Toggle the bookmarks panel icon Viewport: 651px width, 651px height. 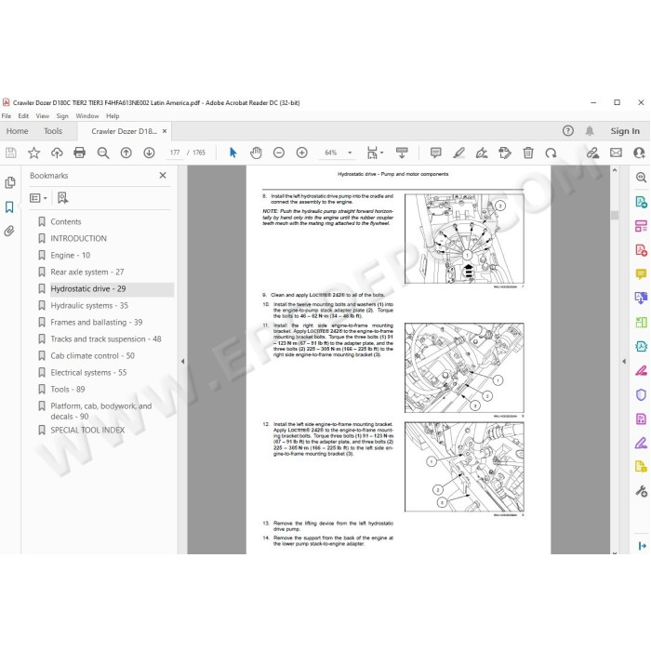coord(9,206)
